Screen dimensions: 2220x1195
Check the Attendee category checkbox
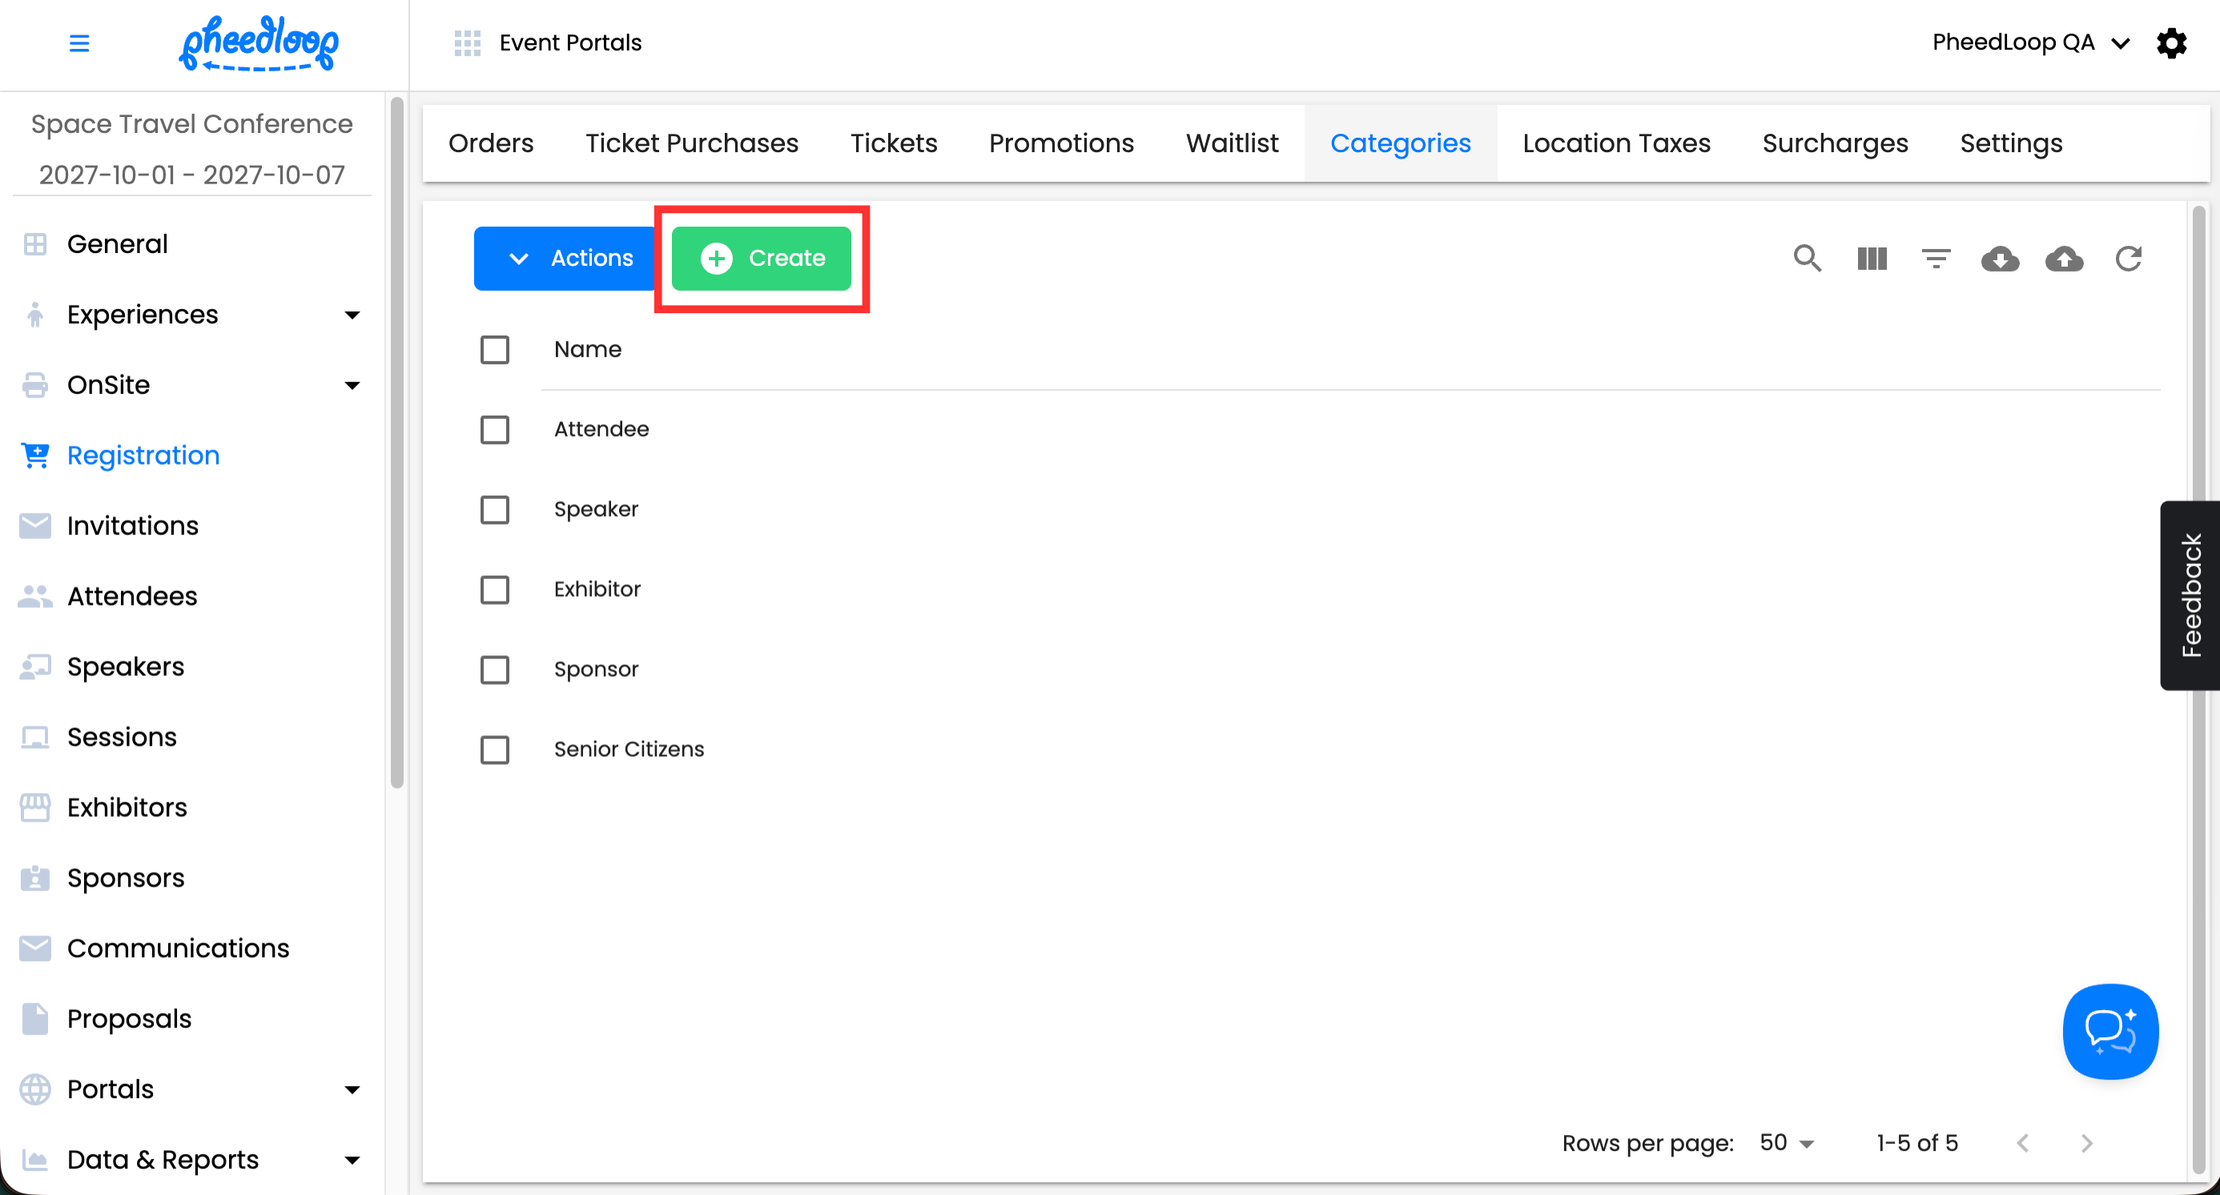495,429
